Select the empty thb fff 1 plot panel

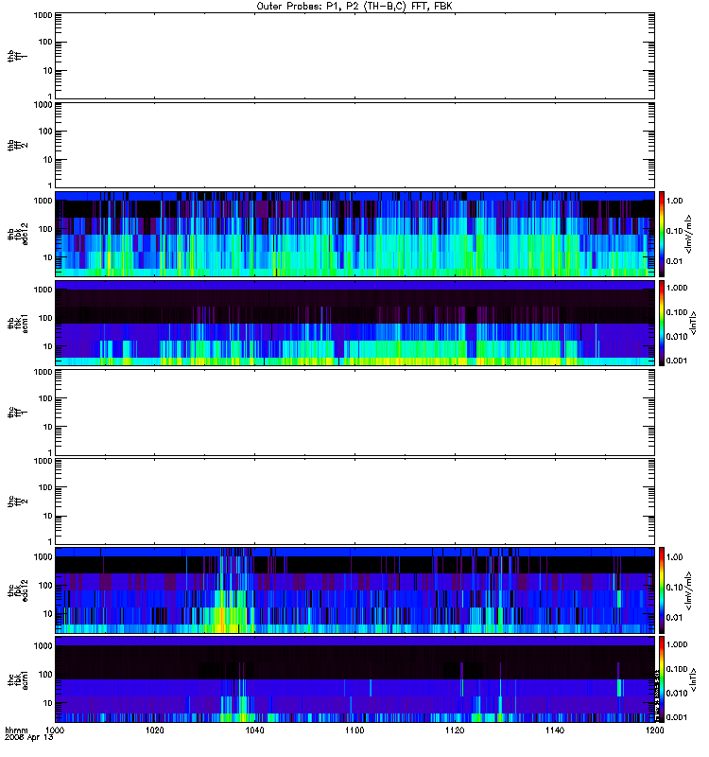point(354,56)
